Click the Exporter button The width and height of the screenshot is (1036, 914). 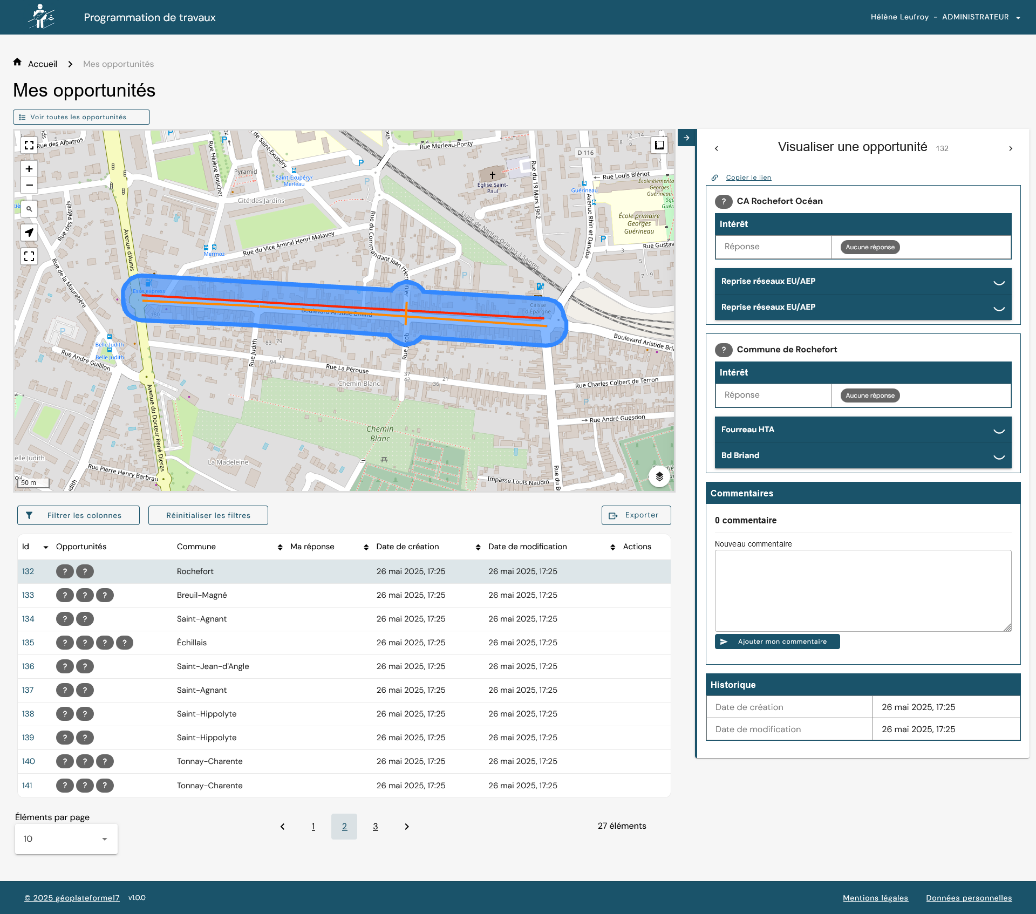636,515
